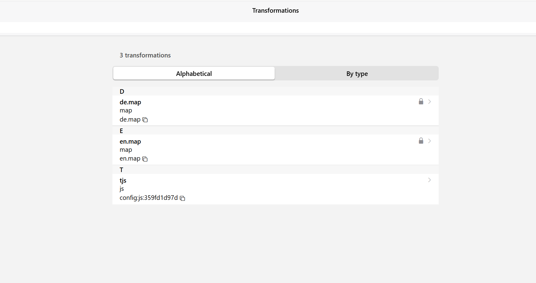Viewport: 536px width, 283px height.
Task: Expand de.map using its chevron arrow
Action: click(429, 102)
